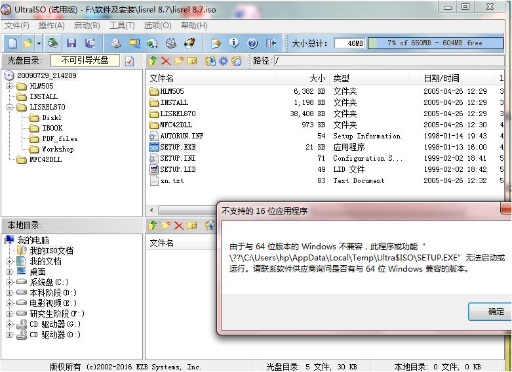Select PDF_files folder in disc tree
Image resolution: width=512 pixels, height=372 pixels.
coord(60,139)
